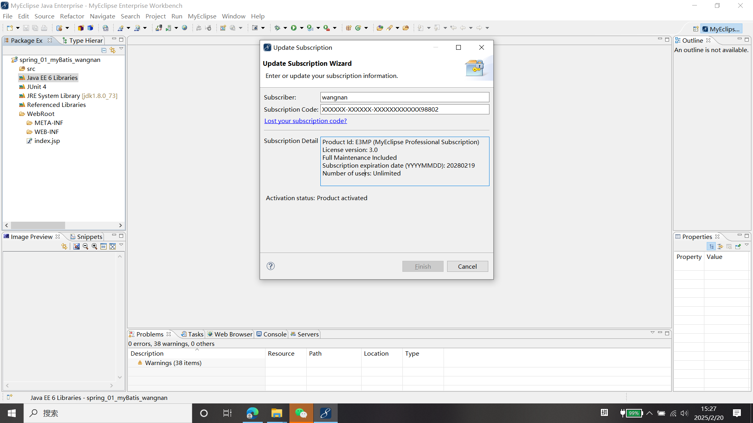Click the 100 percent size icon in Image Preview
This screenshot has width=753, height=423.
coord(104,246)
